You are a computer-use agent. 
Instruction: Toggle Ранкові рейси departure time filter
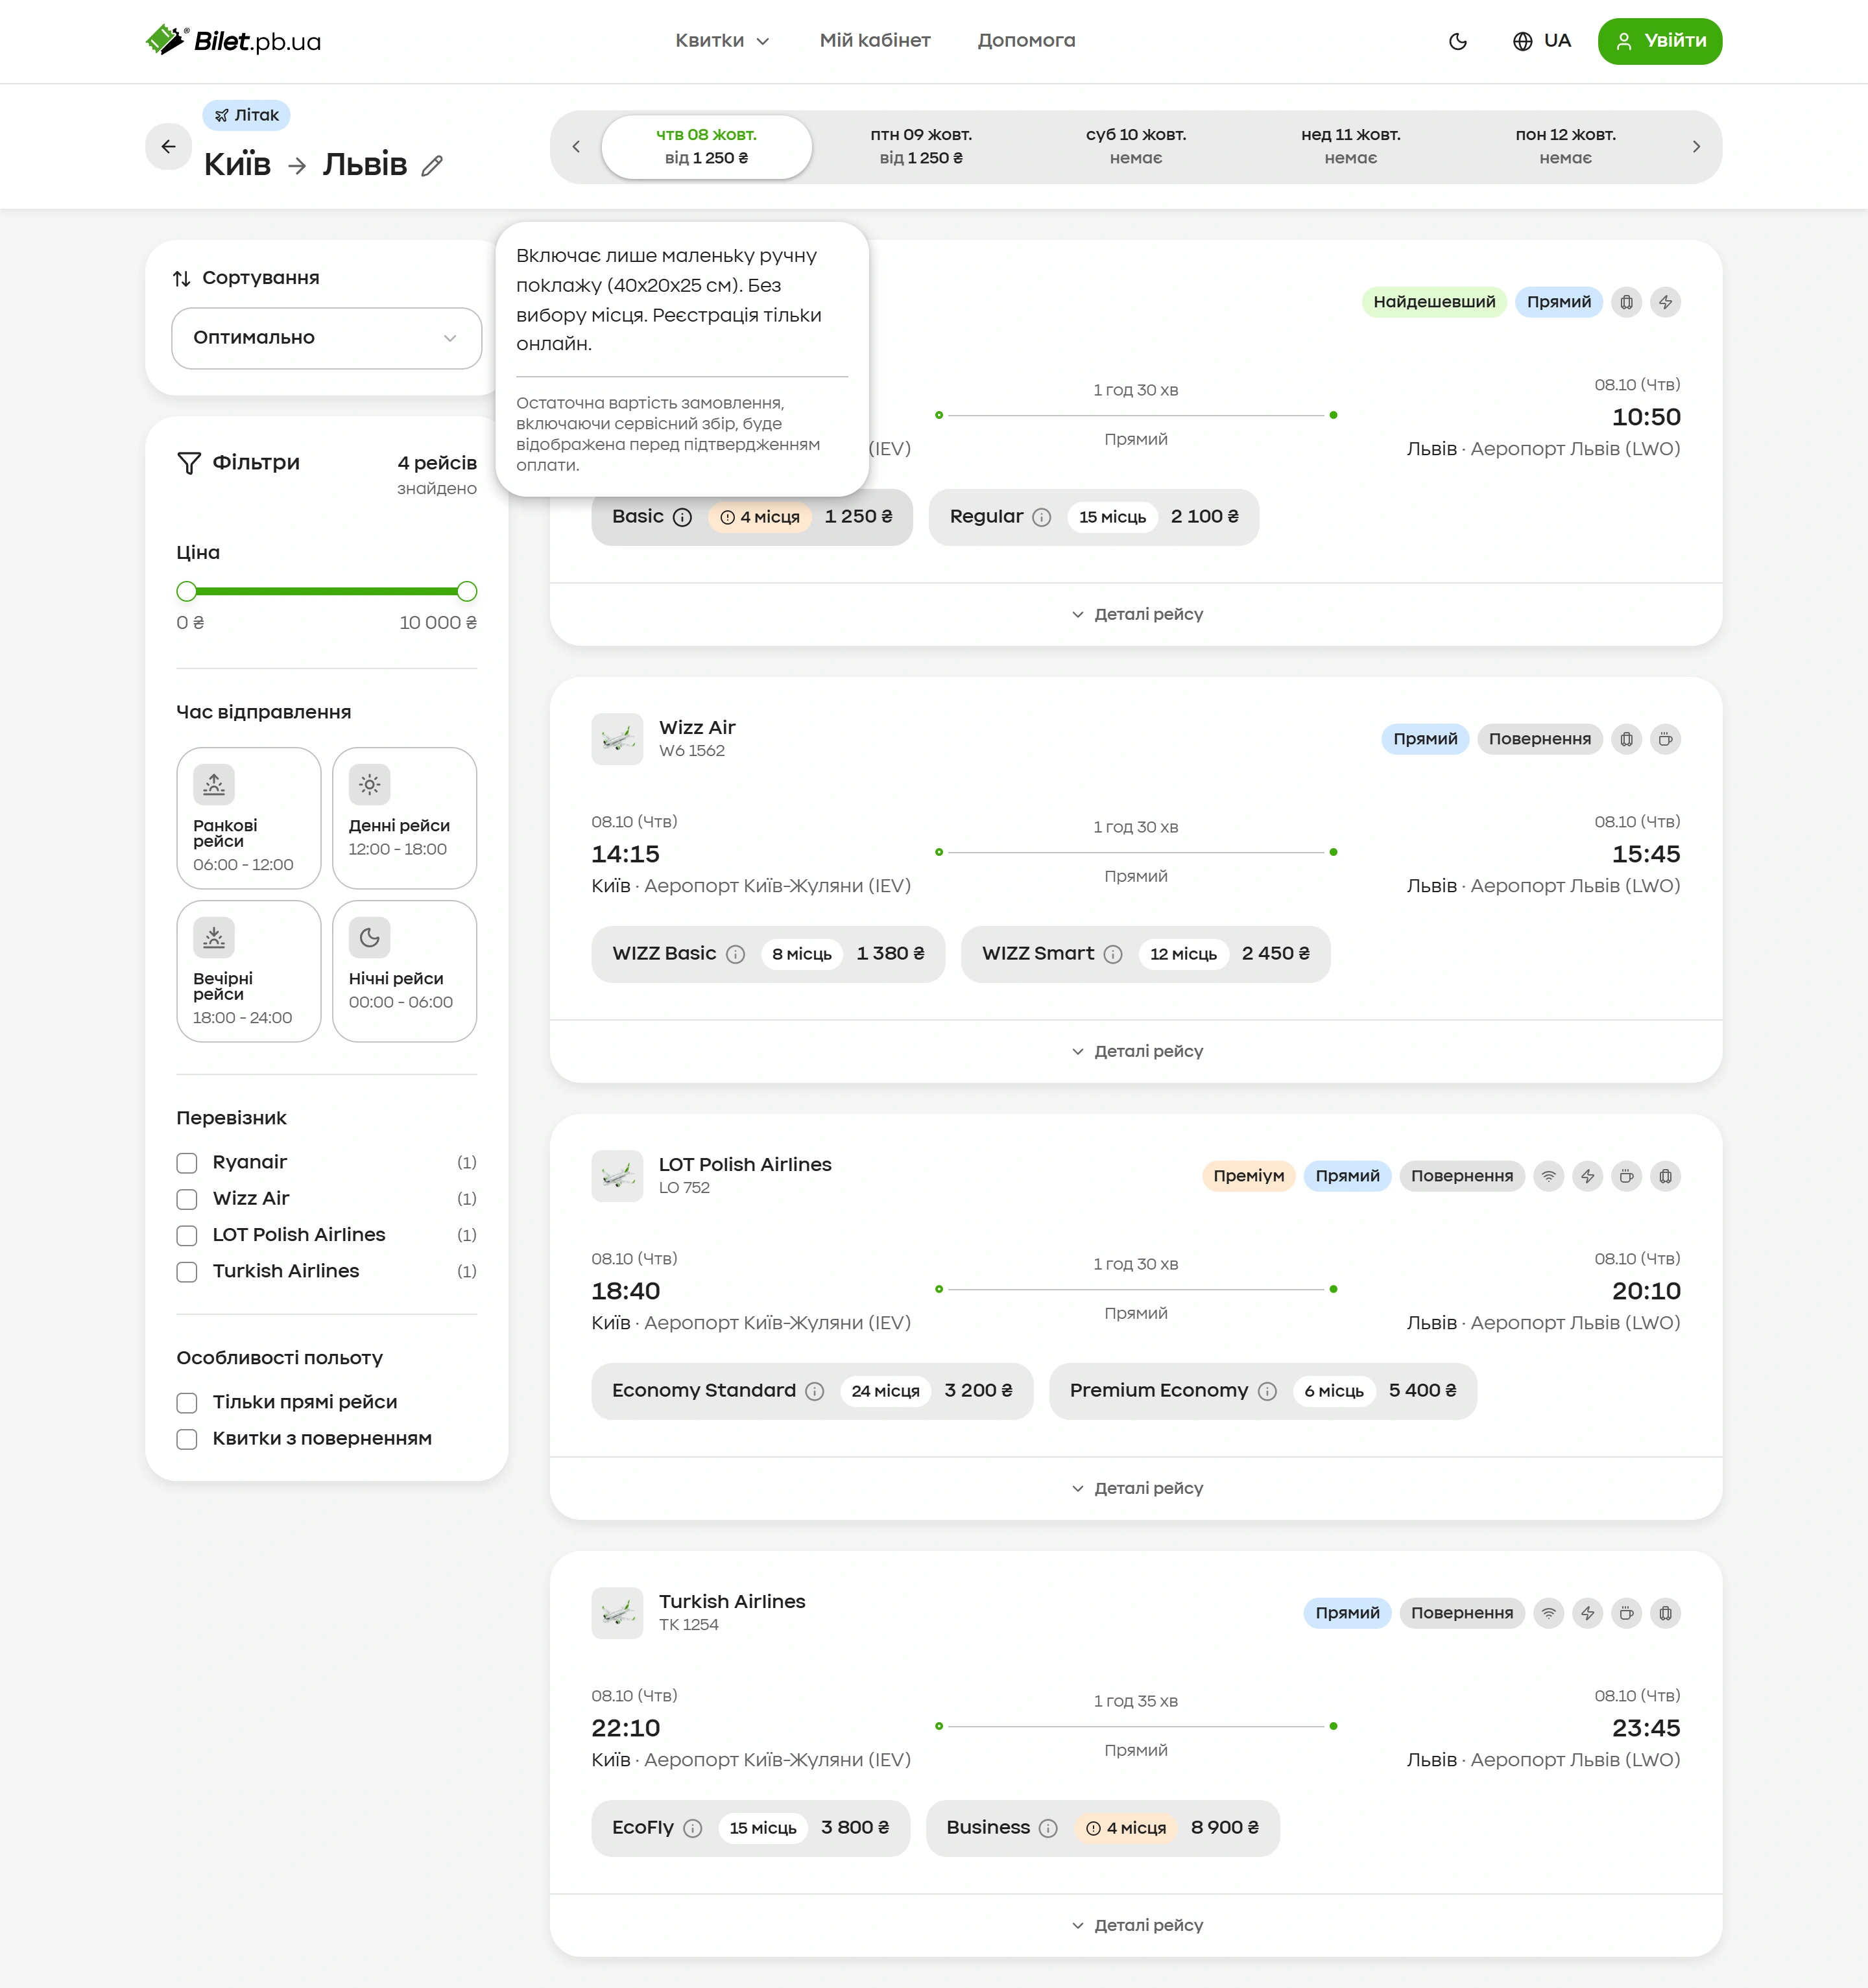249,818
